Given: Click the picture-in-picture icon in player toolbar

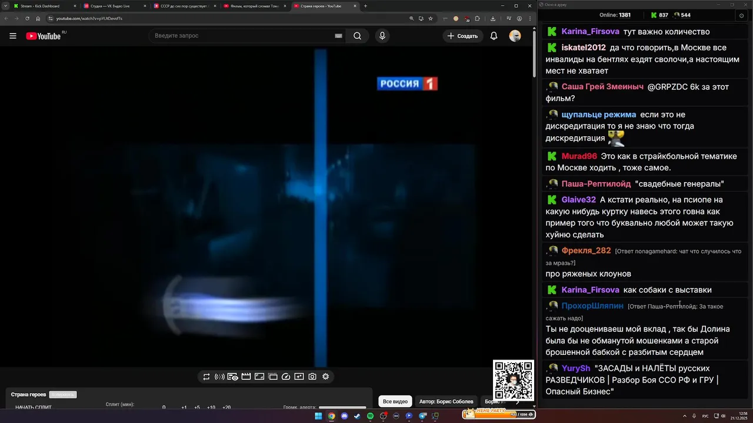Looking at the screenshot, I should click(x=259, y=377).
